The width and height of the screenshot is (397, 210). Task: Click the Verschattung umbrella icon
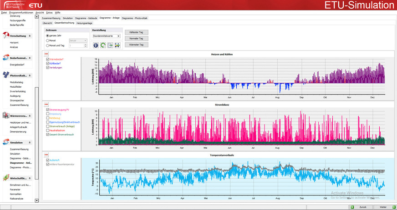point(5,35)
